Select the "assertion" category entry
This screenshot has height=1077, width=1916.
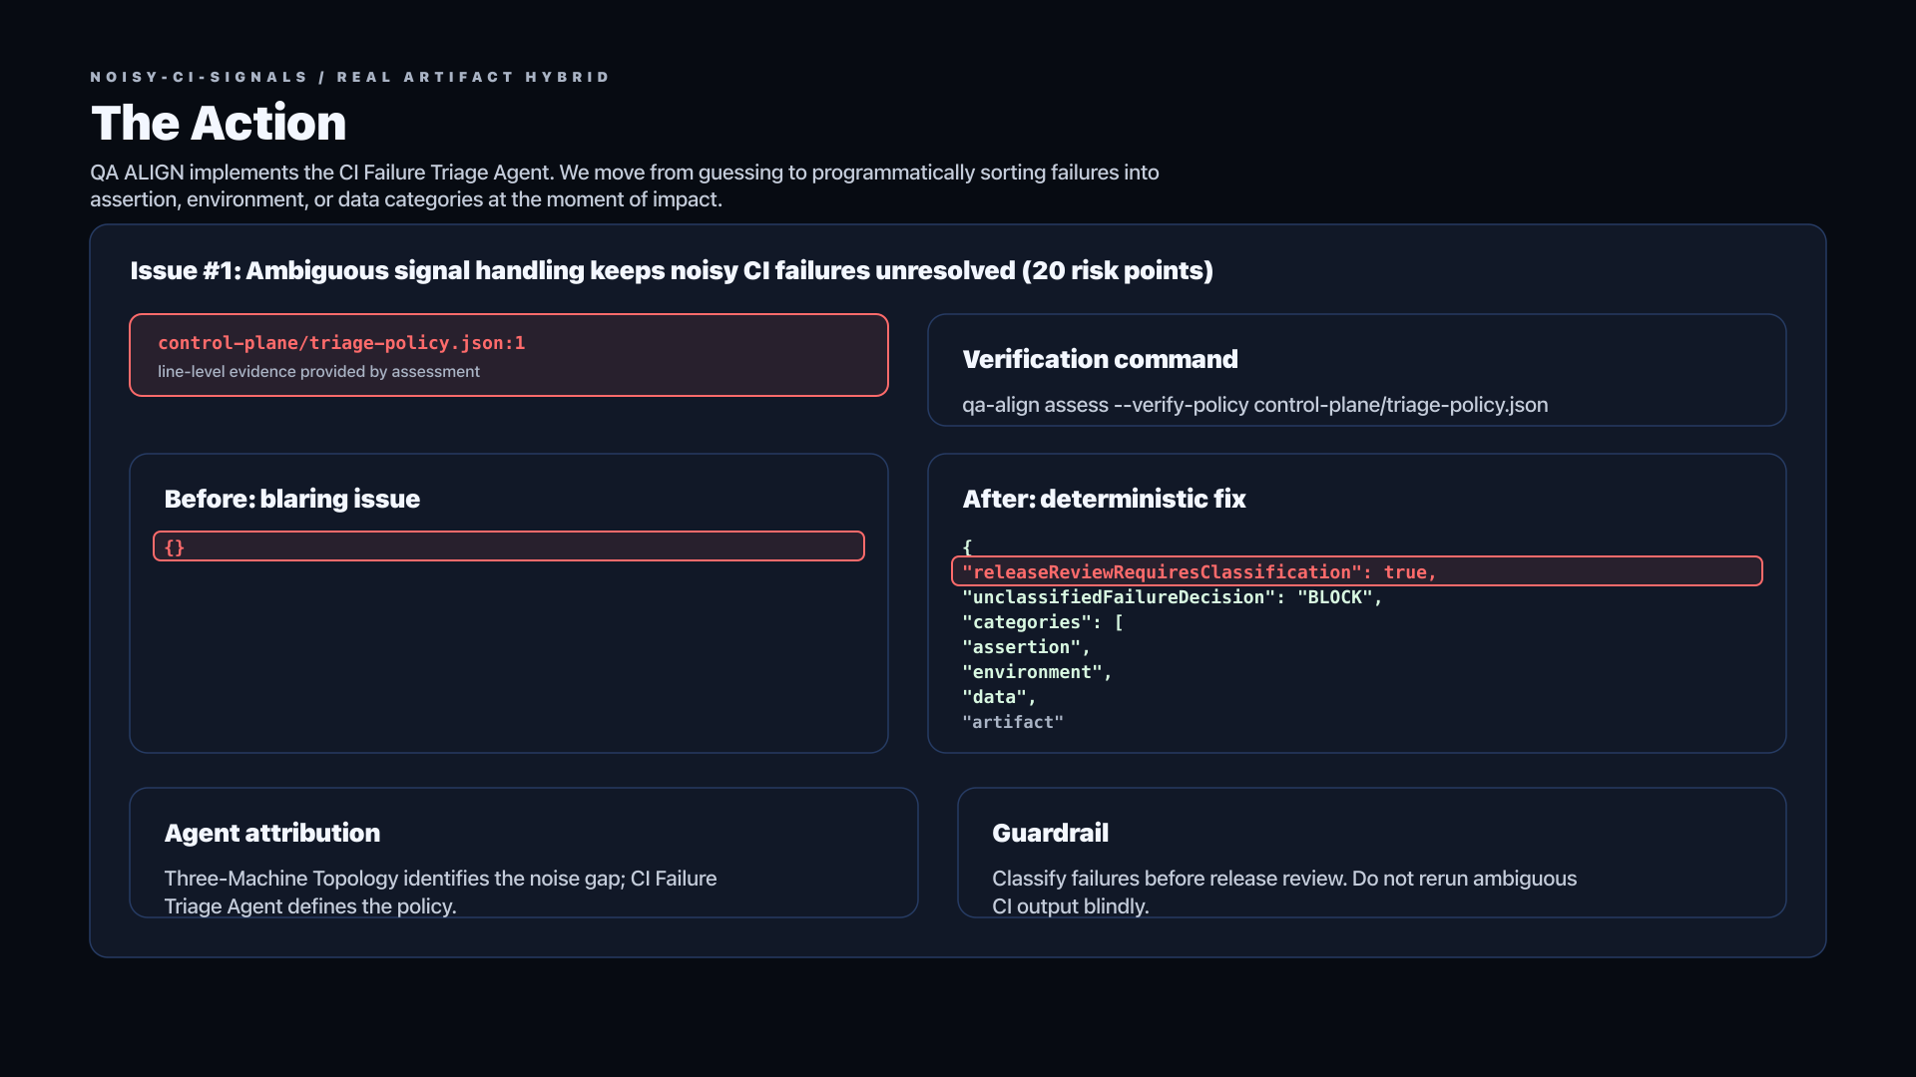point(1026,647)
